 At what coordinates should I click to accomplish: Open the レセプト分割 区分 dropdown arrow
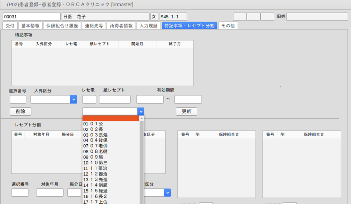pyautogui.click(x=168, y=193)
